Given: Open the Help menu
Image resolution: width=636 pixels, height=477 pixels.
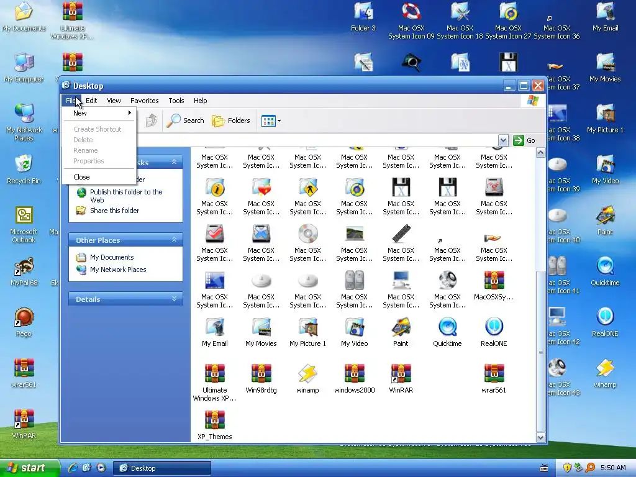Looking at the screenshot, I should pos(200,101).
